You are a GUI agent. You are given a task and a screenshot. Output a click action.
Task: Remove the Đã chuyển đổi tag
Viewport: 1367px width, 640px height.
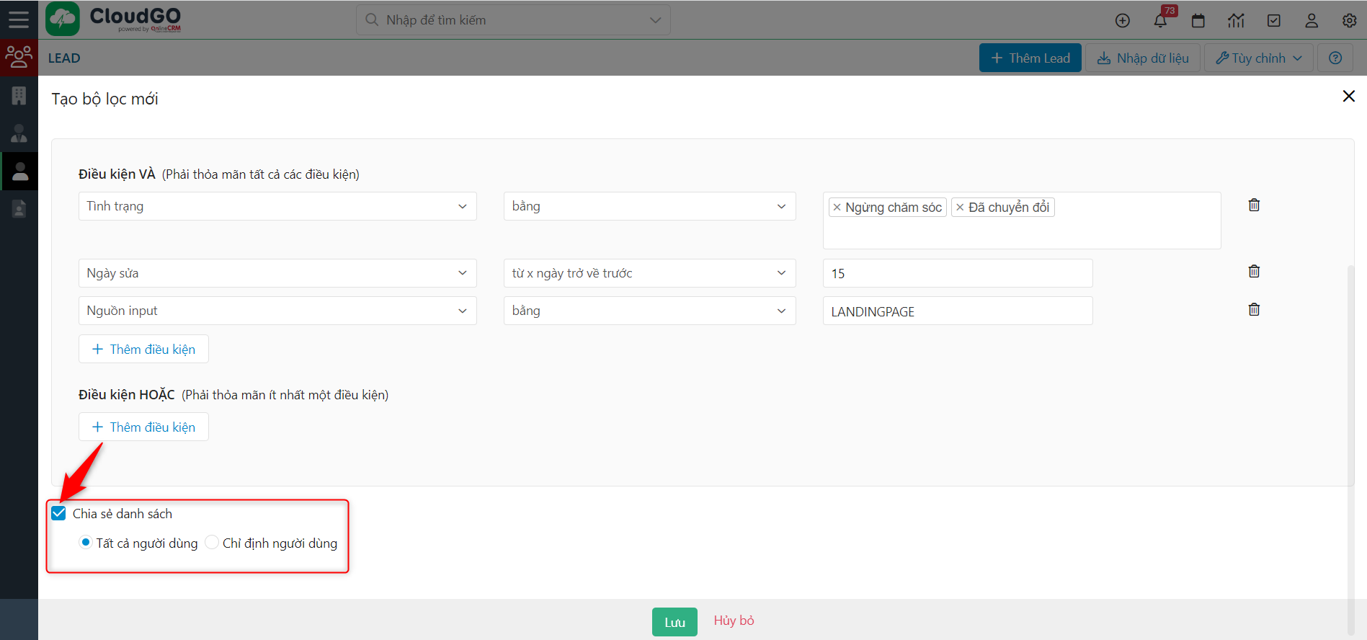[x=960, y=208]
